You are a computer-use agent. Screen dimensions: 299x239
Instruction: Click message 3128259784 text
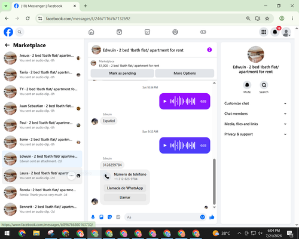[112, 165]
